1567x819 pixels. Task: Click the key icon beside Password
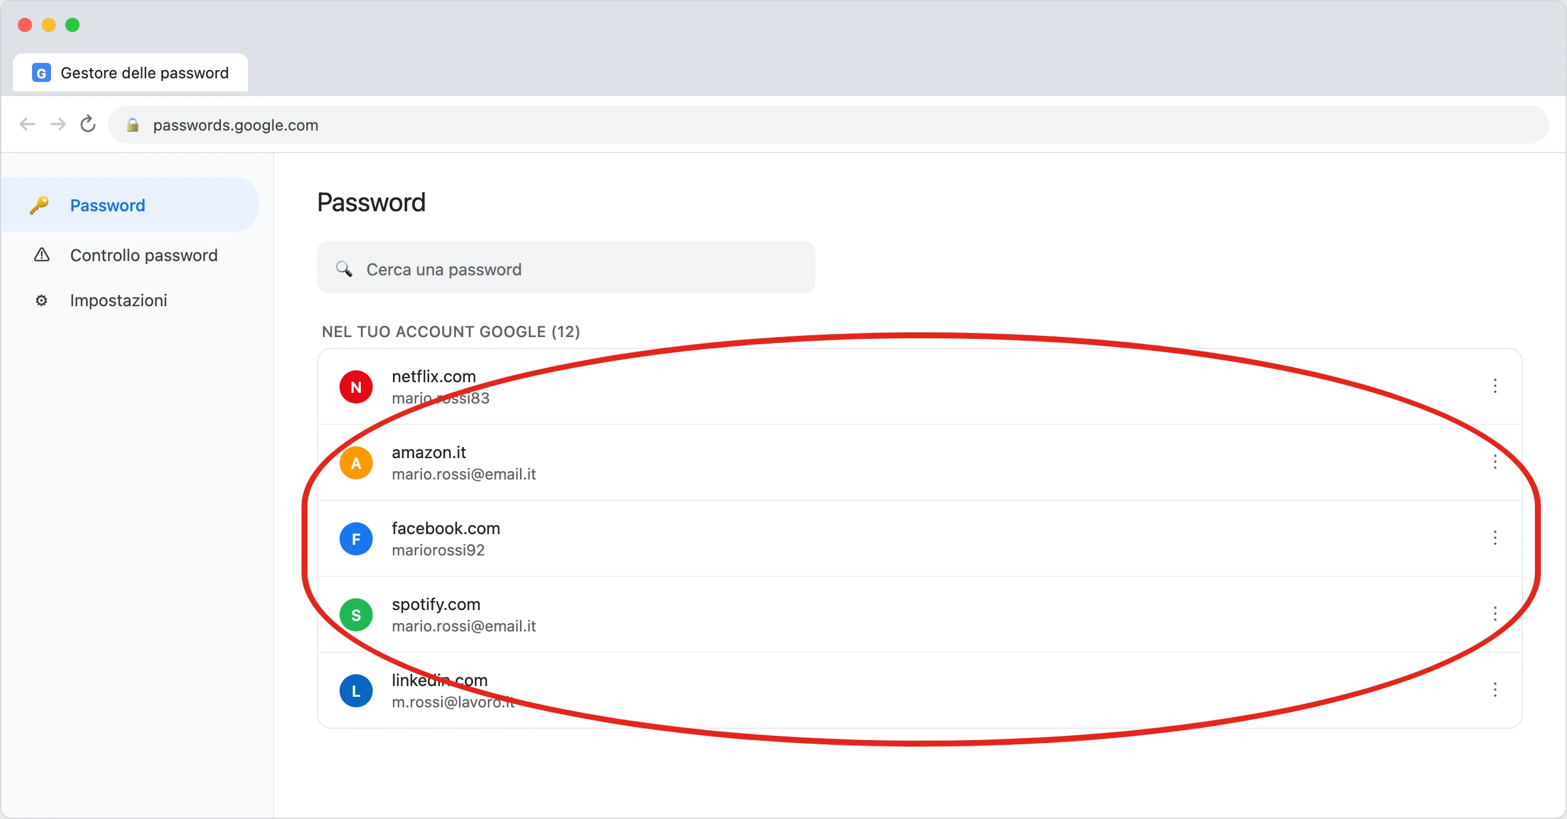pos(40,205)
